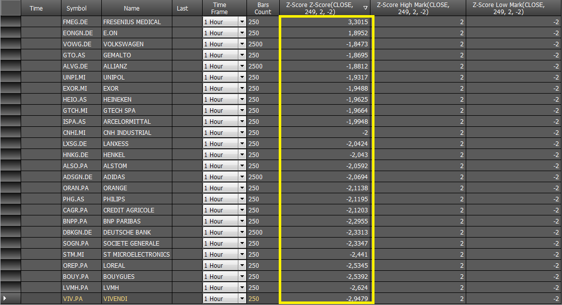Select the row header for FMEG.DE
The height and width of the screenshot is (305, 562).
click(11, 22)
